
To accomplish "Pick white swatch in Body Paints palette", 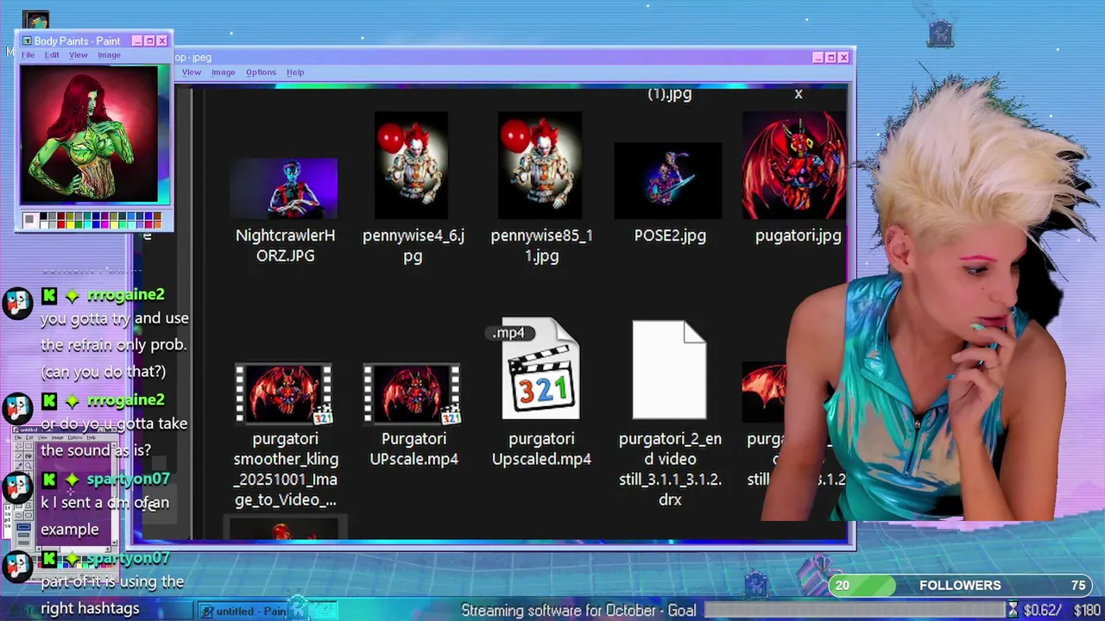I will coord(43,225).
